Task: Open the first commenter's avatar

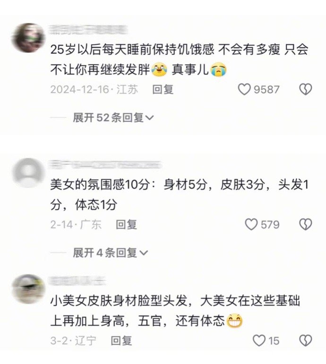Action: coord(28,38)
